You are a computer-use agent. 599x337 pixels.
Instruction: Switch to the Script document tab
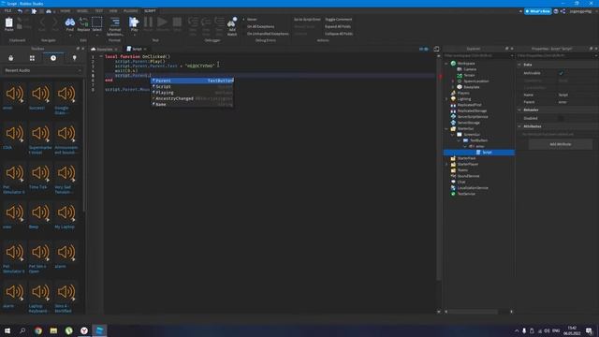(137, 49)
